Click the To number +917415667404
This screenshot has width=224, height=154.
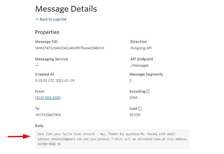coord(48,115)
